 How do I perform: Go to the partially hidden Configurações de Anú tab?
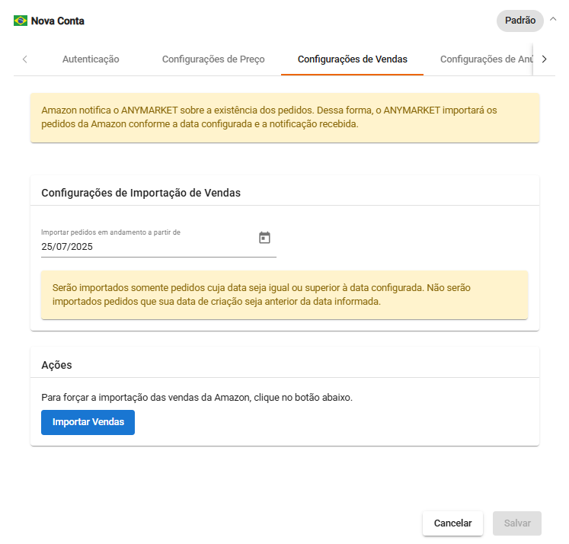(x=486, y=59)
